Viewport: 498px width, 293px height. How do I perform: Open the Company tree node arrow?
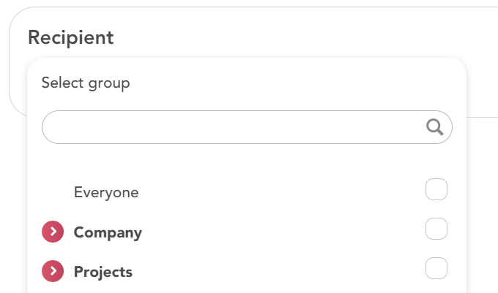(53, 232)
